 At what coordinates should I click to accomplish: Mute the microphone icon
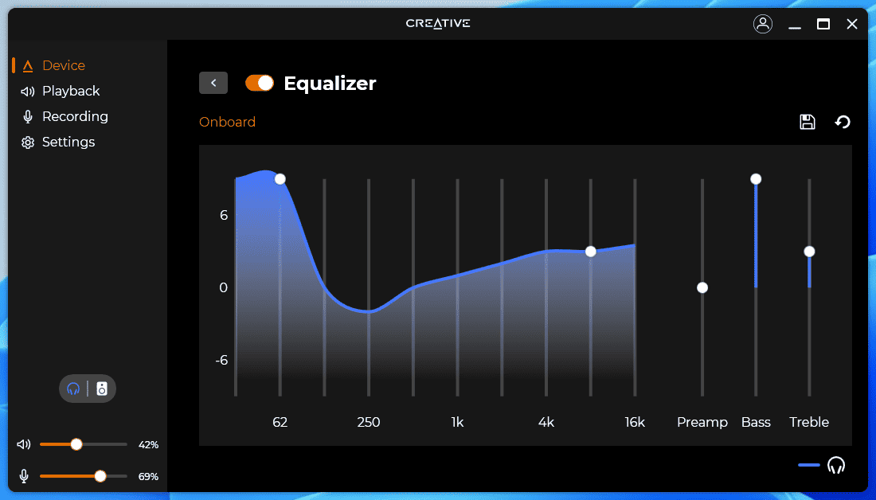pos(24,476)
